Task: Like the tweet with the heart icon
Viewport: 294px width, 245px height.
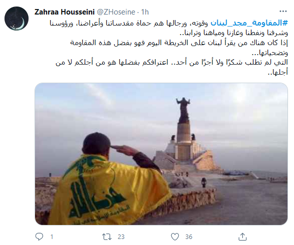Action: (175, 236)
